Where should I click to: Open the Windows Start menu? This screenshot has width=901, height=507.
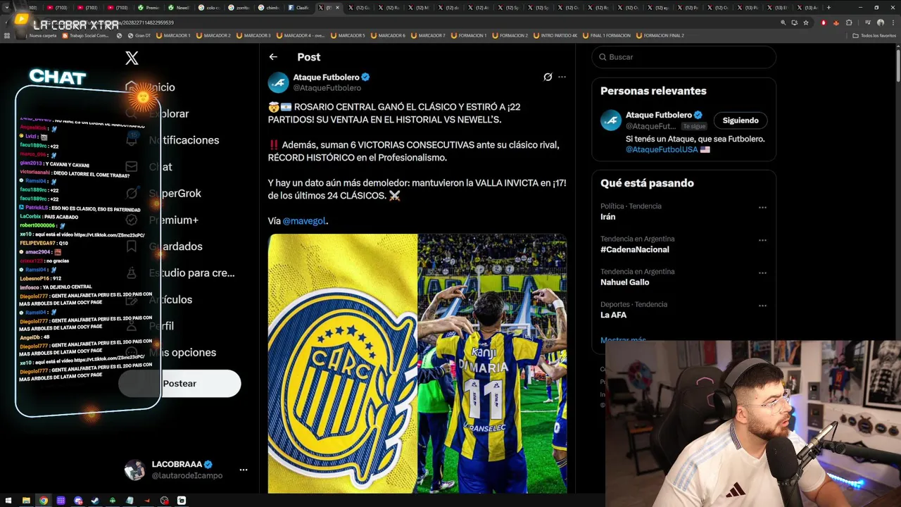click(x=8, y=501)
